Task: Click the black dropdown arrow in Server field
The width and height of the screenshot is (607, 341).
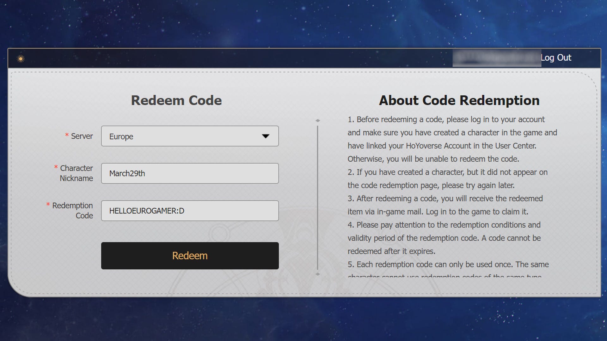Action: [x=266, y=136]
